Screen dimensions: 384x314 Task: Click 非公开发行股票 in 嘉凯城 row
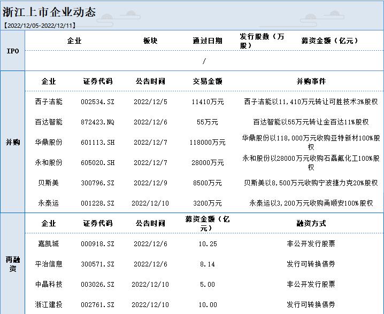click(x=311, y=244)
